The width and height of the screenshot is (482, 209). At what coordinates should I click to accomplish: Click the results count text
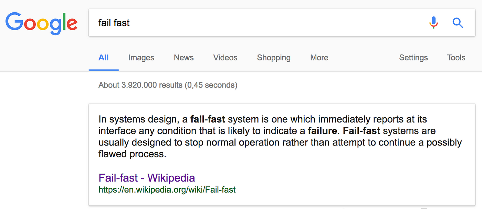[x=168, y=85]
